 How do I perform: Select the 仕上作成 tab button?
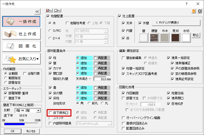coord(21,34)
